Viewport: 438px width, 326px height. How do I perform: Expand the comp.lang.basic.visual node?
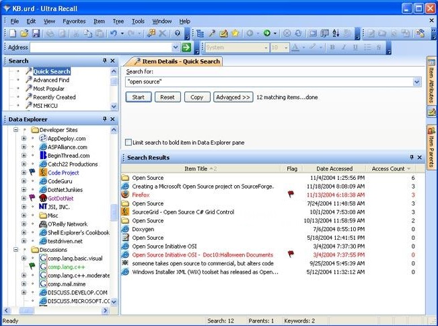point(24,258)
